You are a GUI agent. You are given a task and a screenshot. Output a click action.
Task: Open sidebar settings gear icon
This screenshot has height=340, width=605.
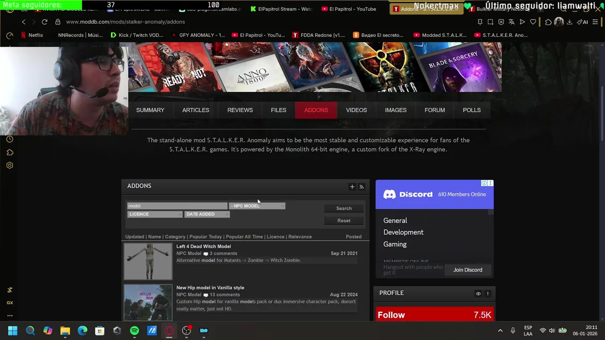click(x=9, y=165)
